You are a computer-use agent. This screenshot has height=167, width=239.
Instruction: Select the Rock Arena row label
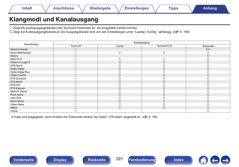(x=17, y=95)
